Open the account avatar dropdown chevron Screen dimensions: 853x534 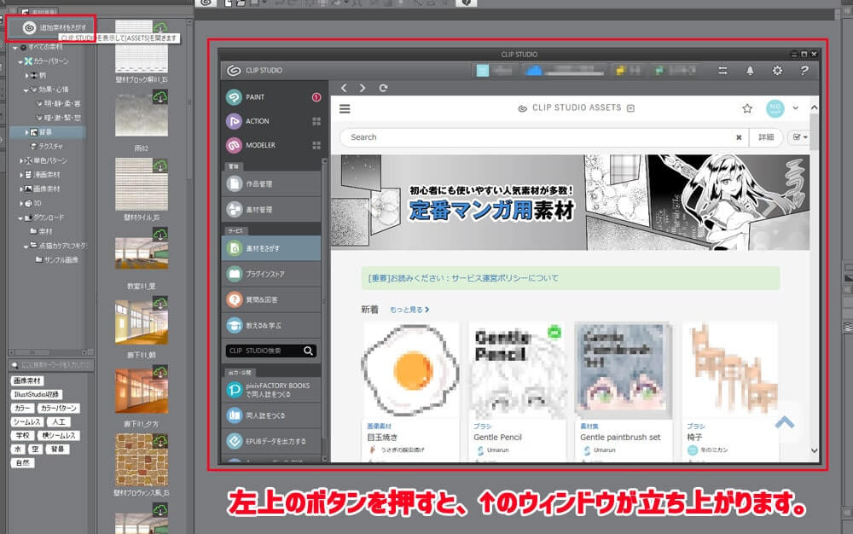pos(795,107)
